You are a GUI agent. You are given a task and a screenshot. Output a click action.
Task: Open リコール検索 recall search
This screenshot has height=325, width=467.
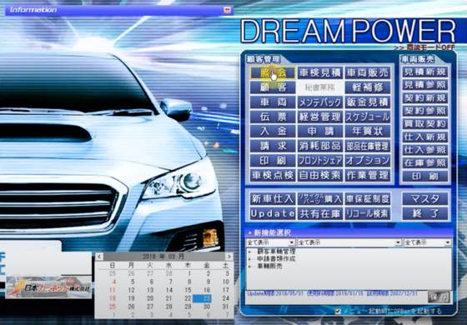(368, 213)
